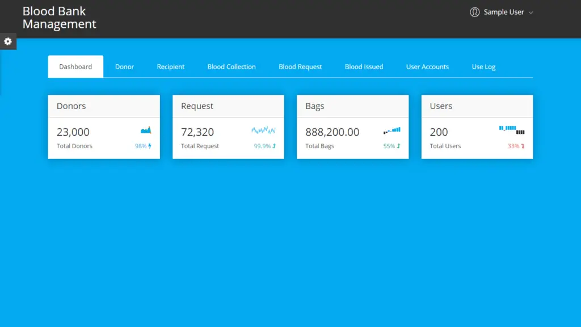Viewport: 581px width, 327px height.
Task: Open the user profile avatar icon
Action: [x=474, y=12]
